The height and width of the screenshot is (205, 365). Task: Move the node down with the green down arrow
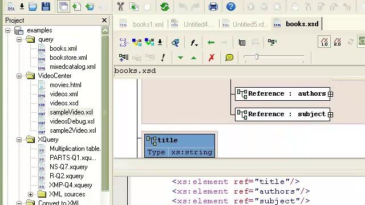coord(180,58)
